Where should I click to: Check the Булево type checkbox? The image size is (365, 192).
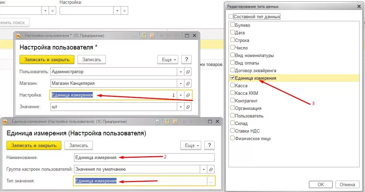pyautogui.click(x=232, y=24)
